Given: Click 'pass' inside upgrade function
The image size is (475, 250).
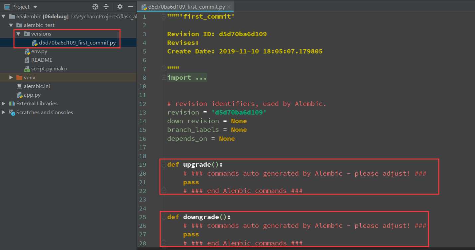Looking at the screenshot, I should click(191, 182).
